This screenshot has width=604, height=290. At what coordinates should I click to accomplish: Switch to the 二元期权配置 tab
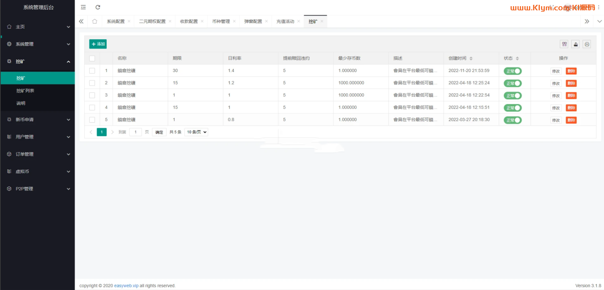(x=152, y=21)
